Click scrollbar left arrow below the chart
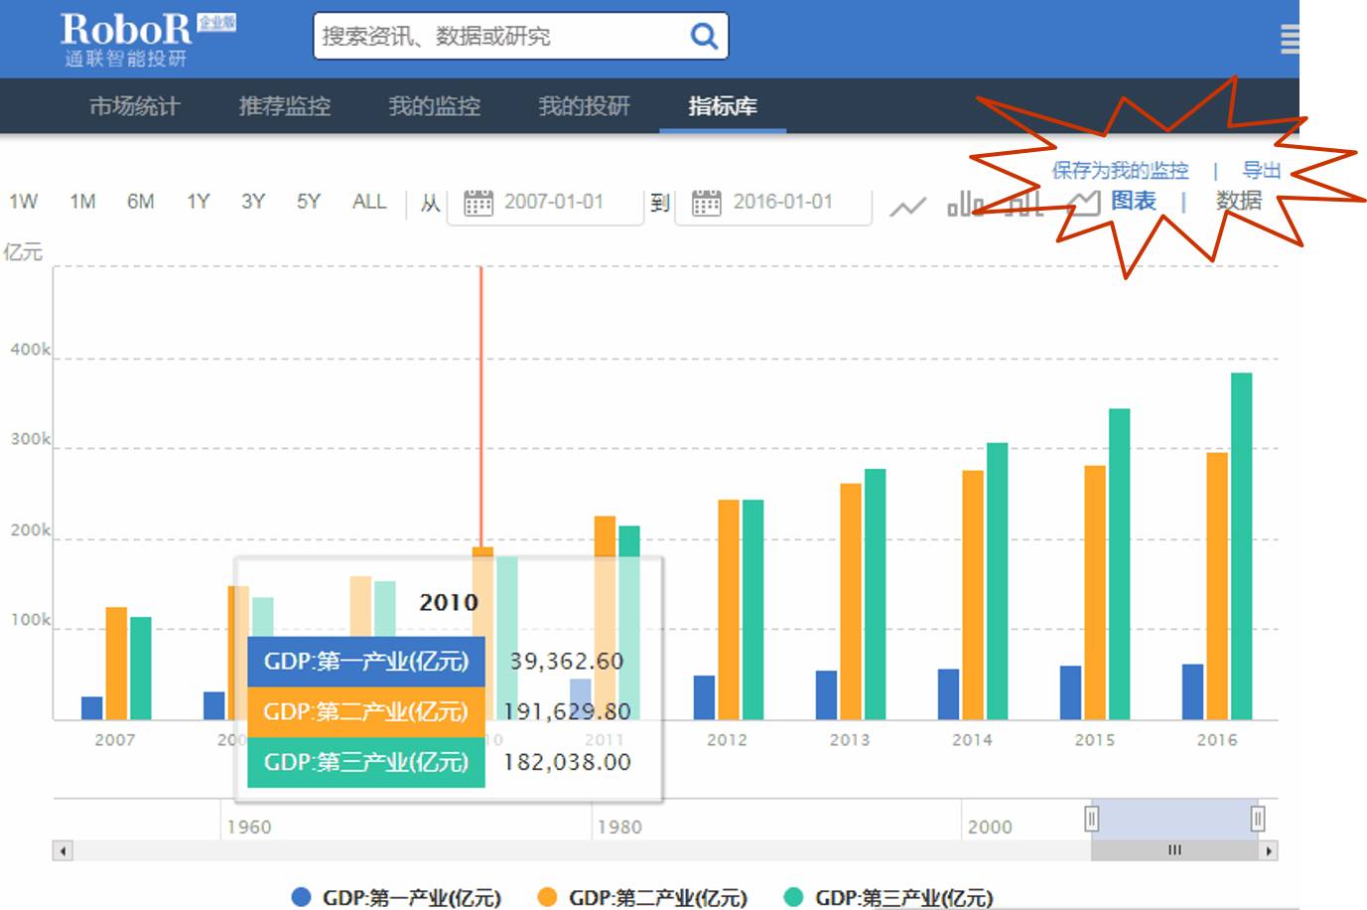This screenshot has width=1367, height=910. (x=63, y=850)
